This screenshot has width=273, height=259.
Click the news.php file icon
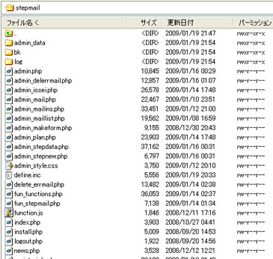click(x=9, y=251)
